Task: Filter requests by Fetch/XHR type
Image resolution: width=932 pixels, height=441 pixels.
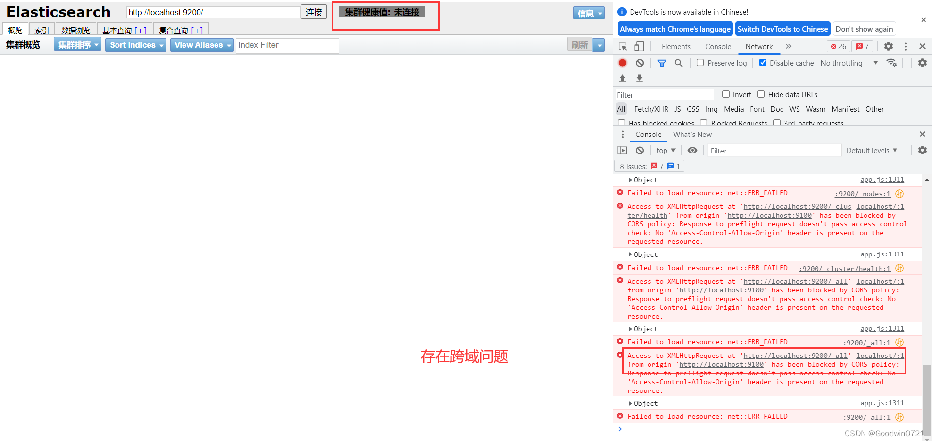Action: (x=651, y=109)
